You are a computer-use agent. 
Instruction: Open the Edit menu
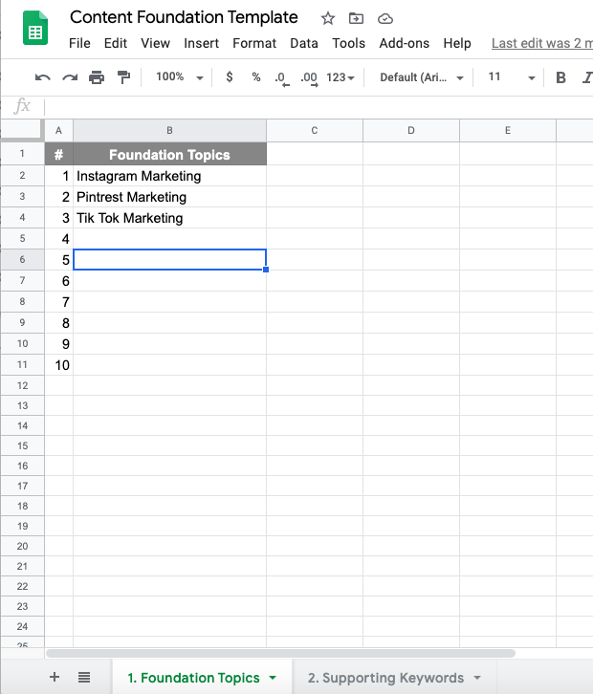[116, 43]
